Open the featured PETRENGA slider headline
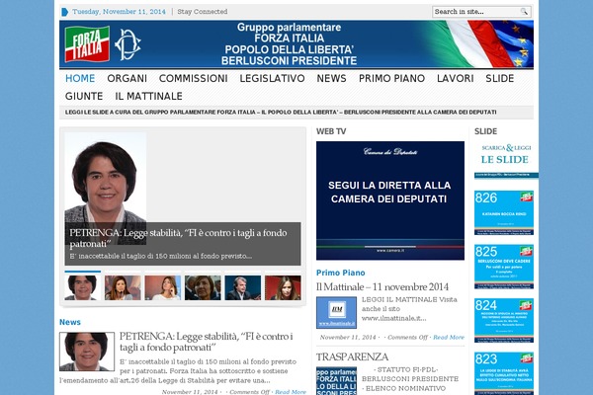Image resolution: width=593 pixels, height=395 pixels. [x=178, y=238]
